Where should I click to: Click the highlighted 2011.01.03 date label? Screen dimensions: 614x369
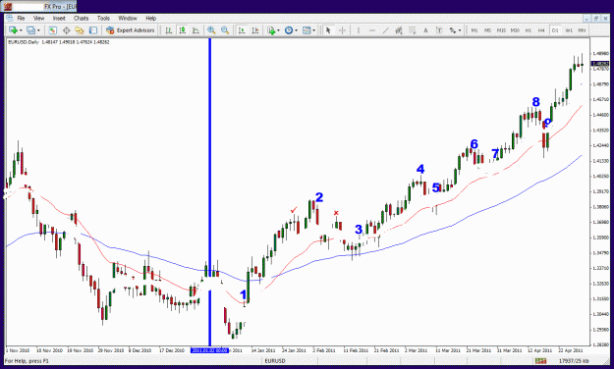(209, 350)
